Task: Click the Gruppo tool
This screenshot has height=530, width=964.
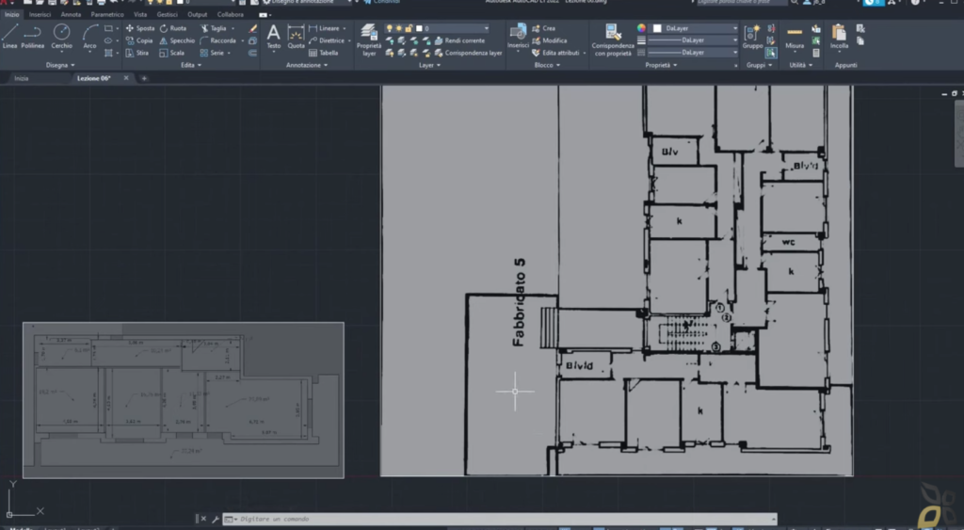Action: (x=752, y=37)
